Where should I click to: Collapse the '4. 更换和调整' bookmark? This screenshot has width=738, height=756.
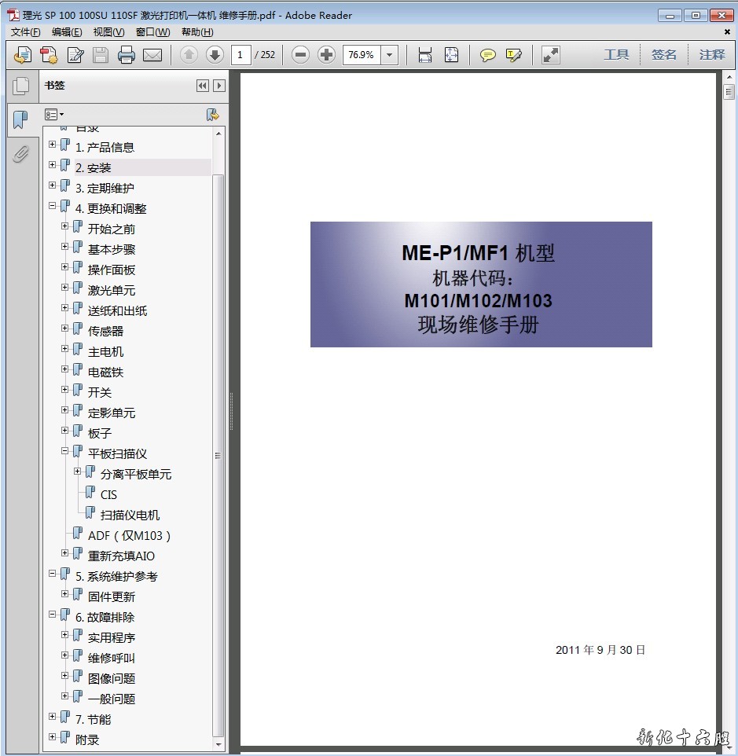tap(53, 206)
